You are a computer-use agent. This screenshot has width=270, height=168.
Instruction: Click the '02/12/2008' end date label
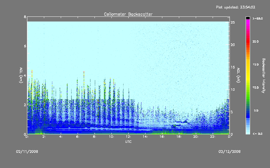(230, 152)
